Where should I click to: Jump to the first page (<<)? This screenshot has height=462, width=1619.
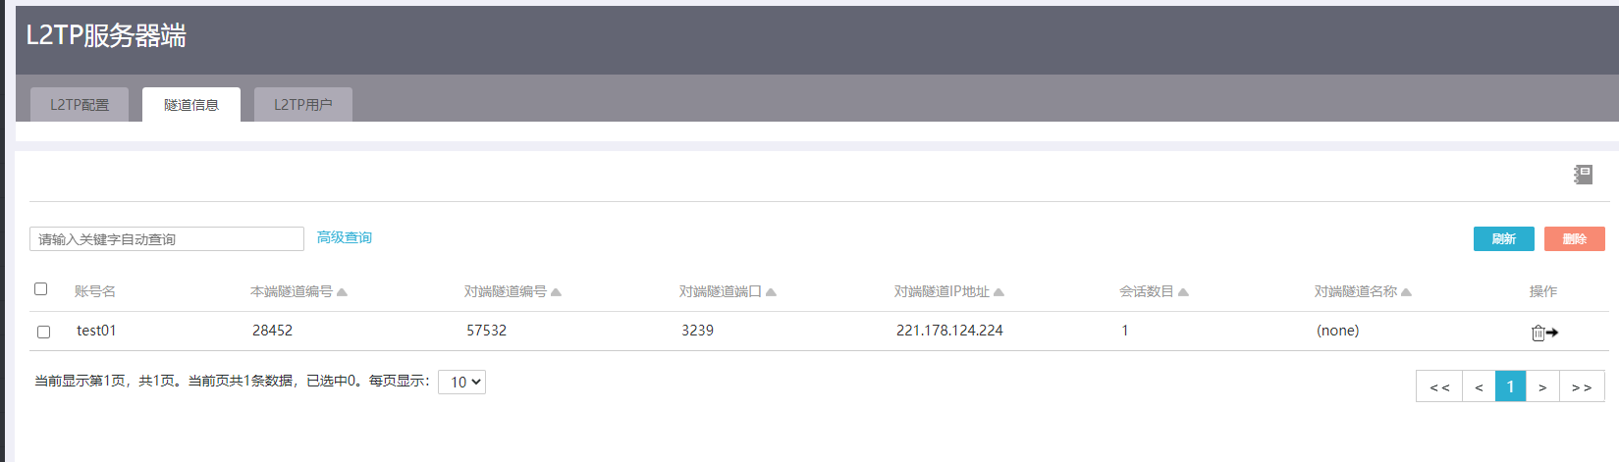(1439, 387)
